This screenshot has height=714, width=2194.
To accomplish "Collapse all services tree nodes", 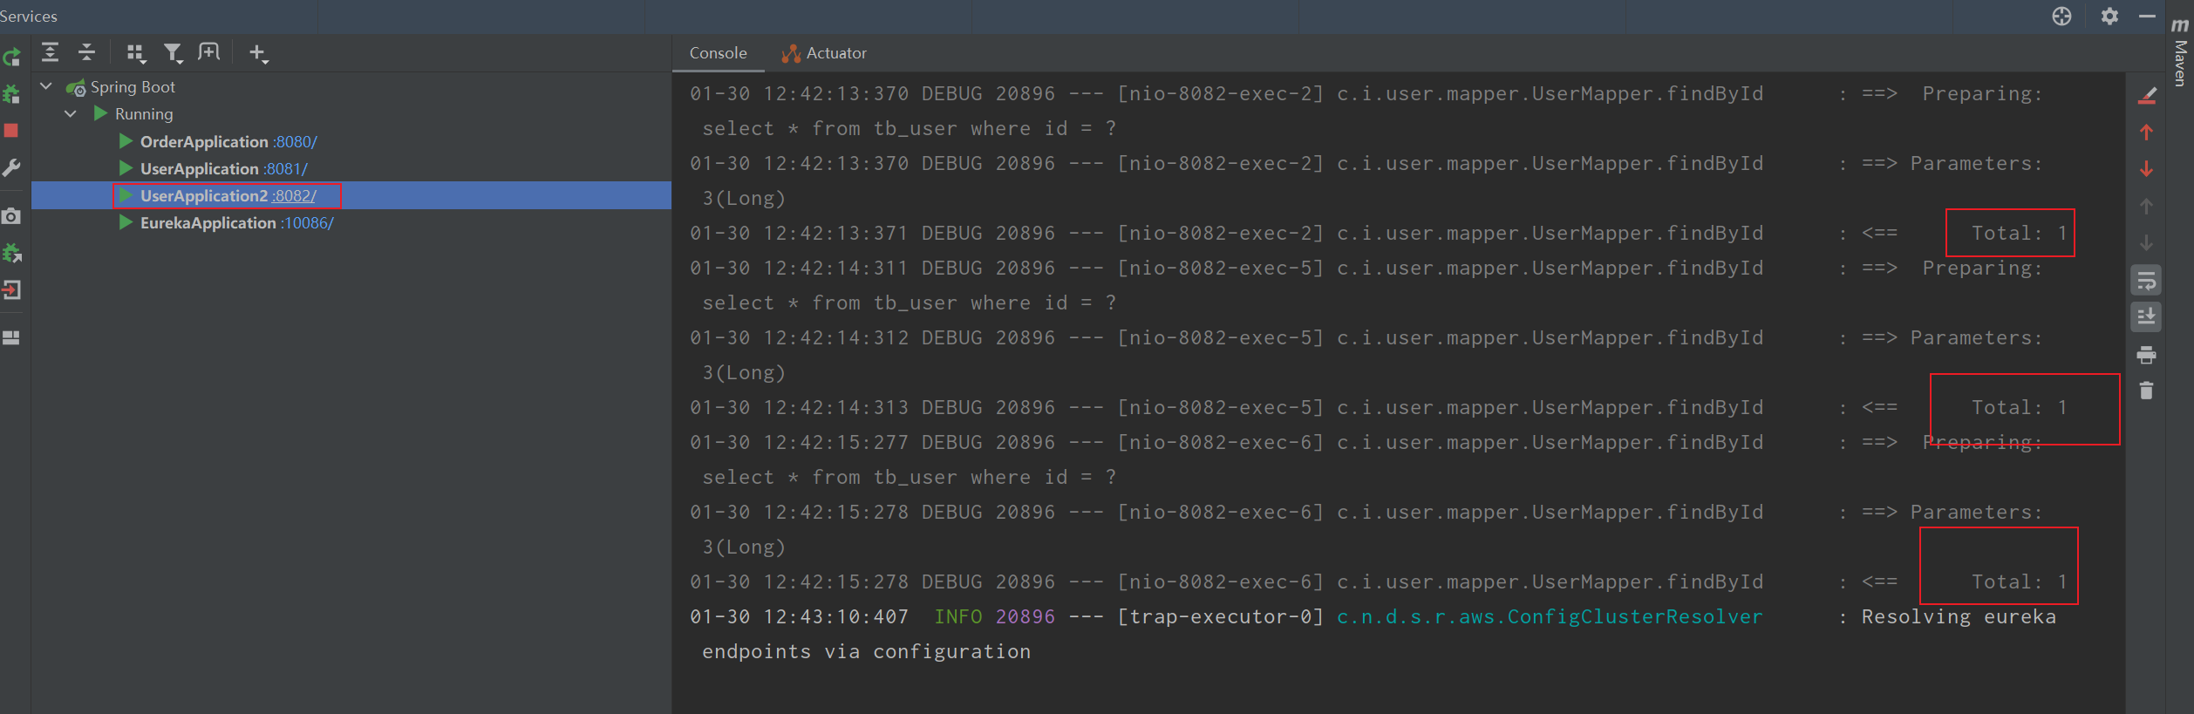I will pyautogui.click(x=86, y=53).
